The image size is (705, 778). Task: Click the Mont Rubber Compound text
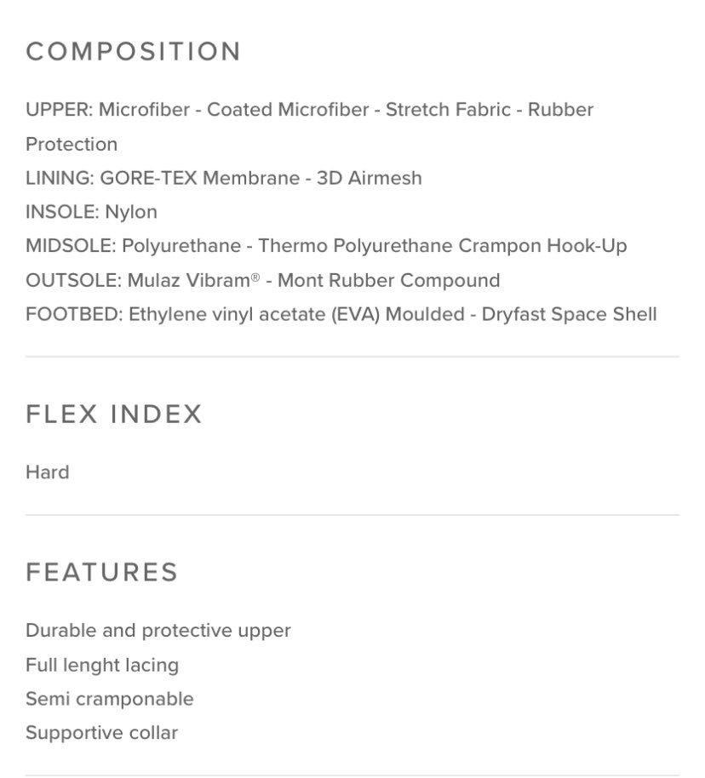point(388,281)
